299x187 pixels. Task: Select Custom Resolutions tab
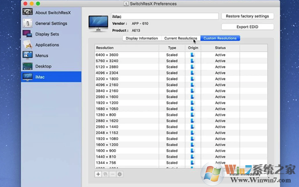point(220,38)
